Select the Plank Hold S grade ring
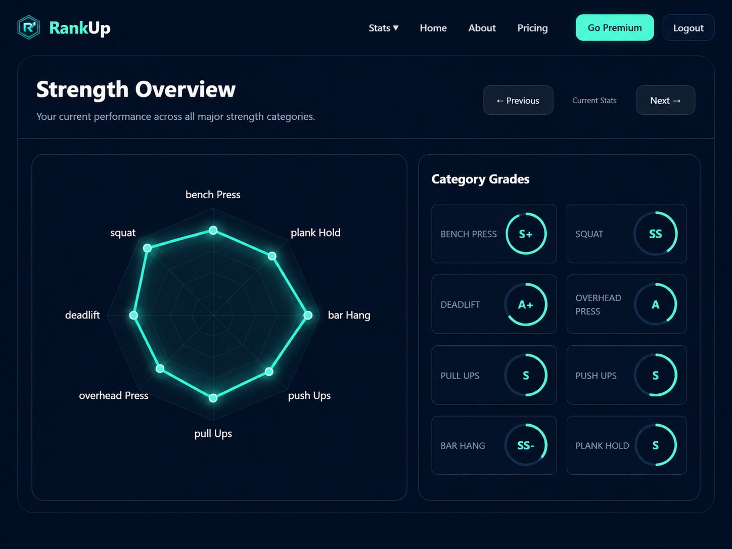 (x=656, y=445)
